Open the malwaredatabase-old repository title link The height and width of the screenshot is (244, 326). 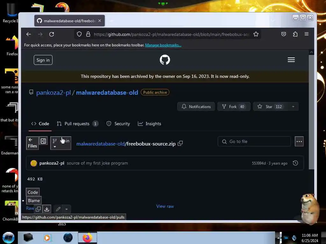click(107, 92)
